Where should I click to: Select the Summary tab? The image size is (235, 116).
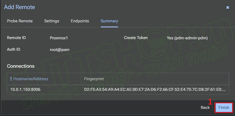tap(109, 21)
